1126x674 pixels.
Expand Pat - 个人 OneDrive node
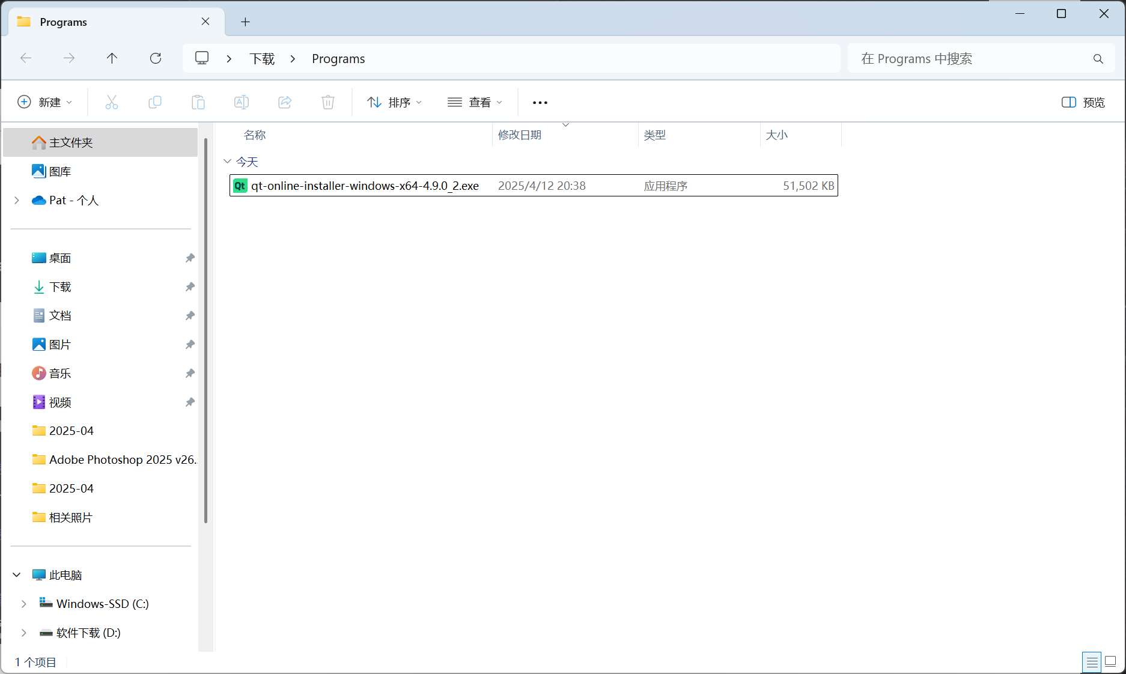[x=17, y=200]
